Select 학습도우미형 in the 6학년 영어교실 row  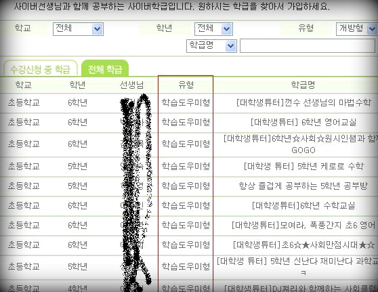[x=186, y=122]
